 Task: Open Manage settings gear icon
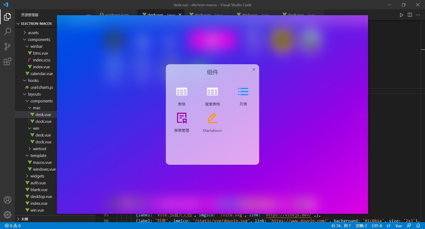(7, 214)
